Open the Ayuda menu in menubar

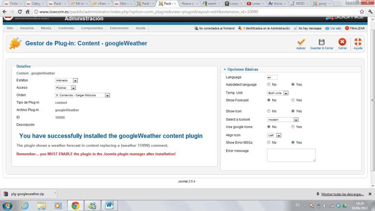140,28
